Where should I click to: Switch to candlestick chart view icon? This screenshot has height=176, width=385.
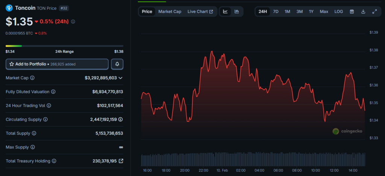pos(236,12)
